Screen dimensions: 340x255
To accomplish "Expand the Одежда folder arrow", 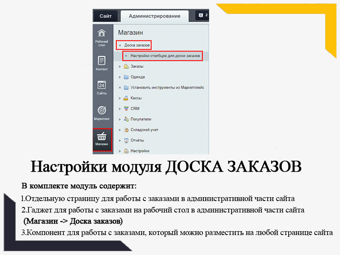I will [x=120, y=77].
